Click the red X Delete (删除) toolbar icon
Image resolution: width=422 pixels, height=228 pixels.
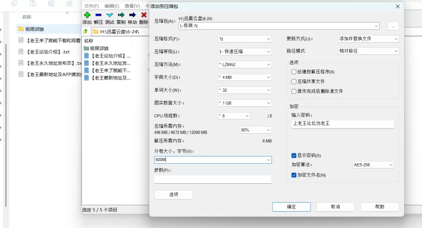pos(143,15)
